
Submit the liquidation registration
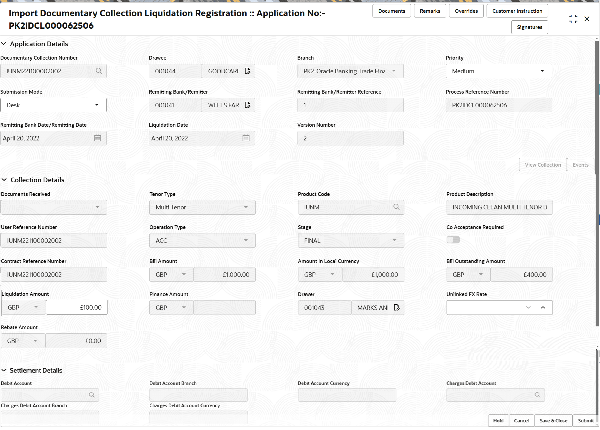pyautogui.click(x=585, y=420)
